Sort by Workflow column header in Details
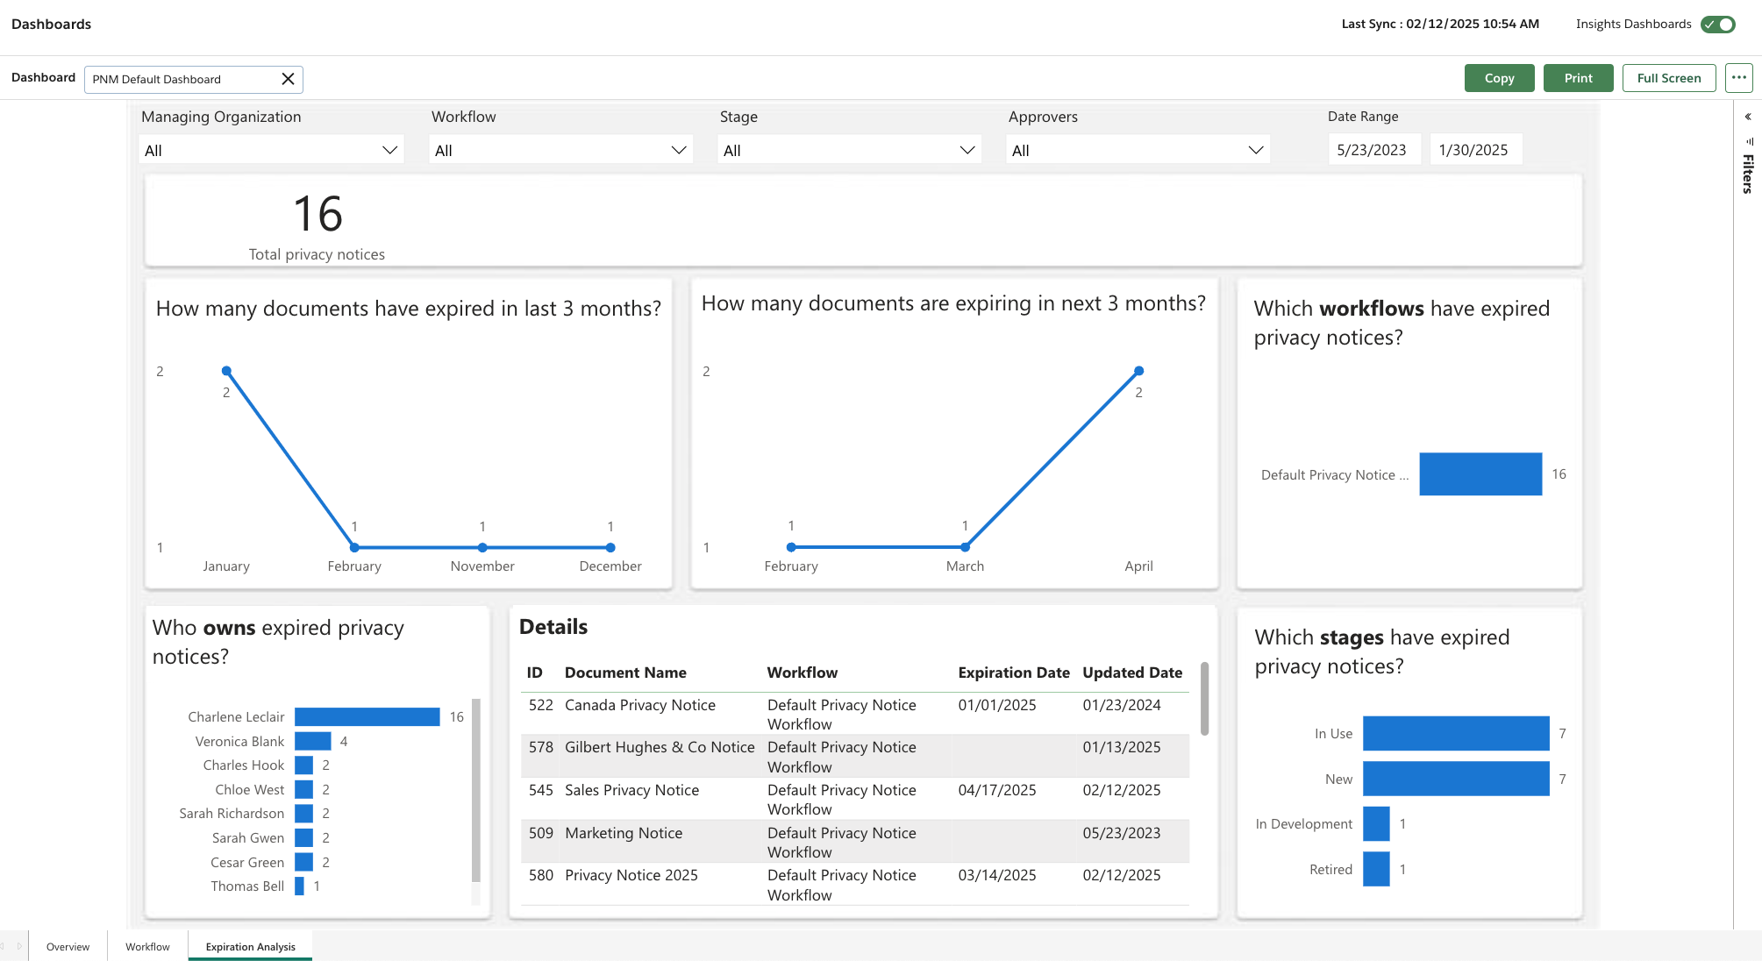This screenshot has height=961, width=1762. tap(803, 673)
